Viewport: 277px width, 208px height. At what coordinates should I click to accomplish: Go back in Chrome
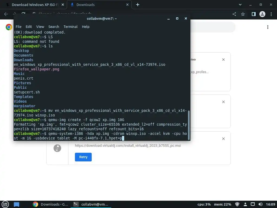coord(6,14)
